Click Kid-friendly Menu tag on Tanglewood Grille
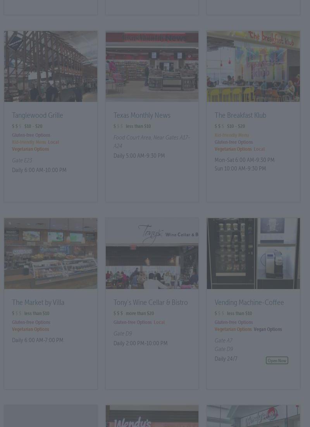Screen dimensions: 310x427 [x=29, y=142]
